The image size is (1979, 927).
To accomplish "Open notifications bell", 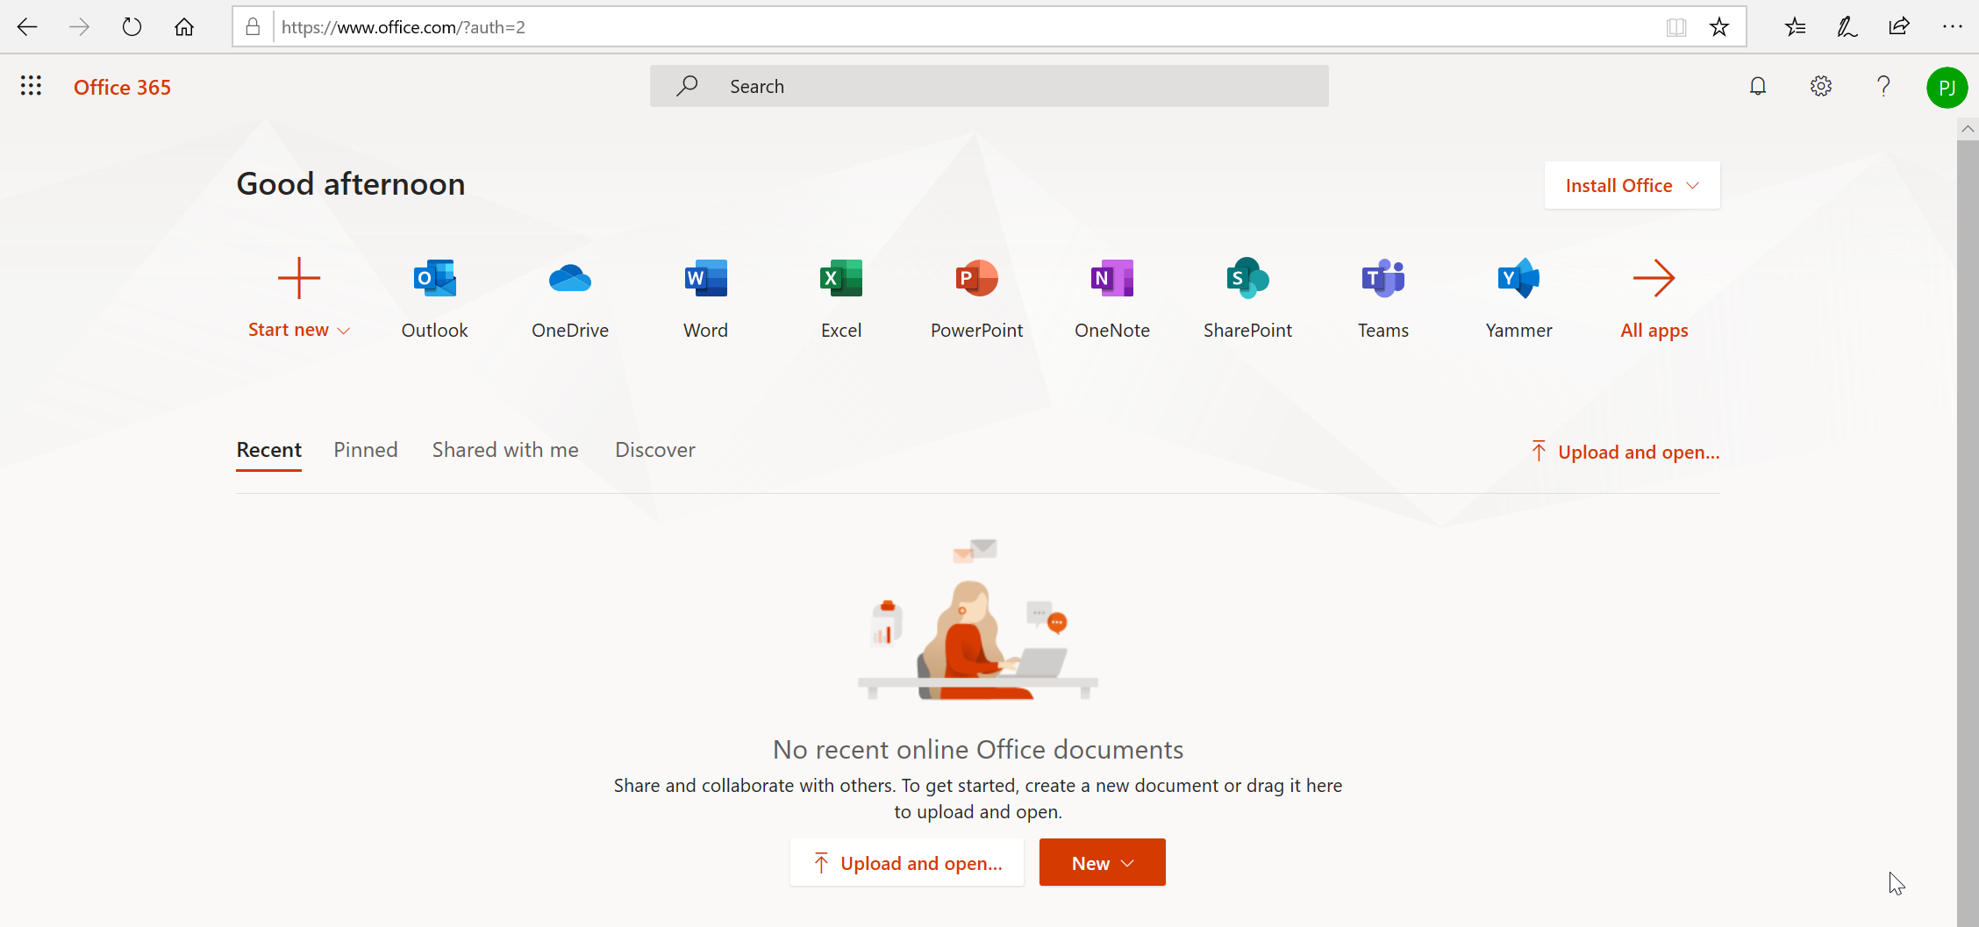I will point(1758,85).
